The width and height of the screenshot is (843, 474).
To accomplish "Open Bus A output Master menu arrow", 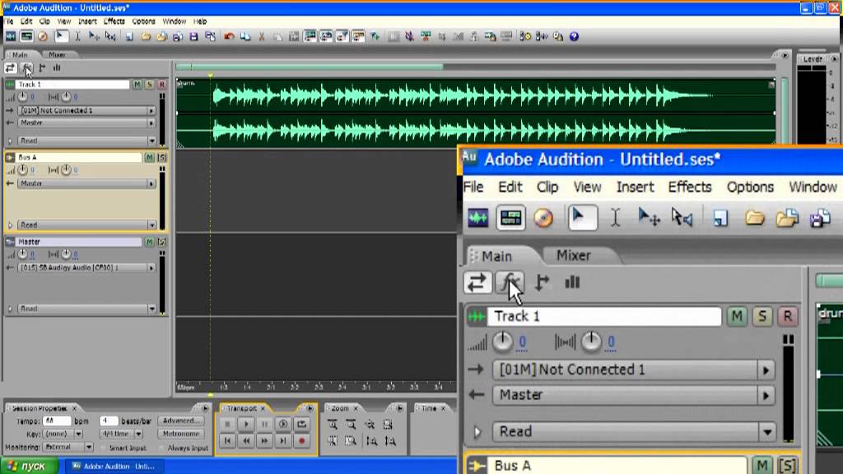I will coord(151,184).
